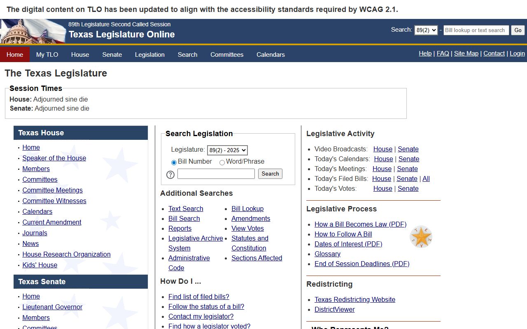Screen dimensions: 527x329
Task: Open the Help link
Action: coord(425,53)
